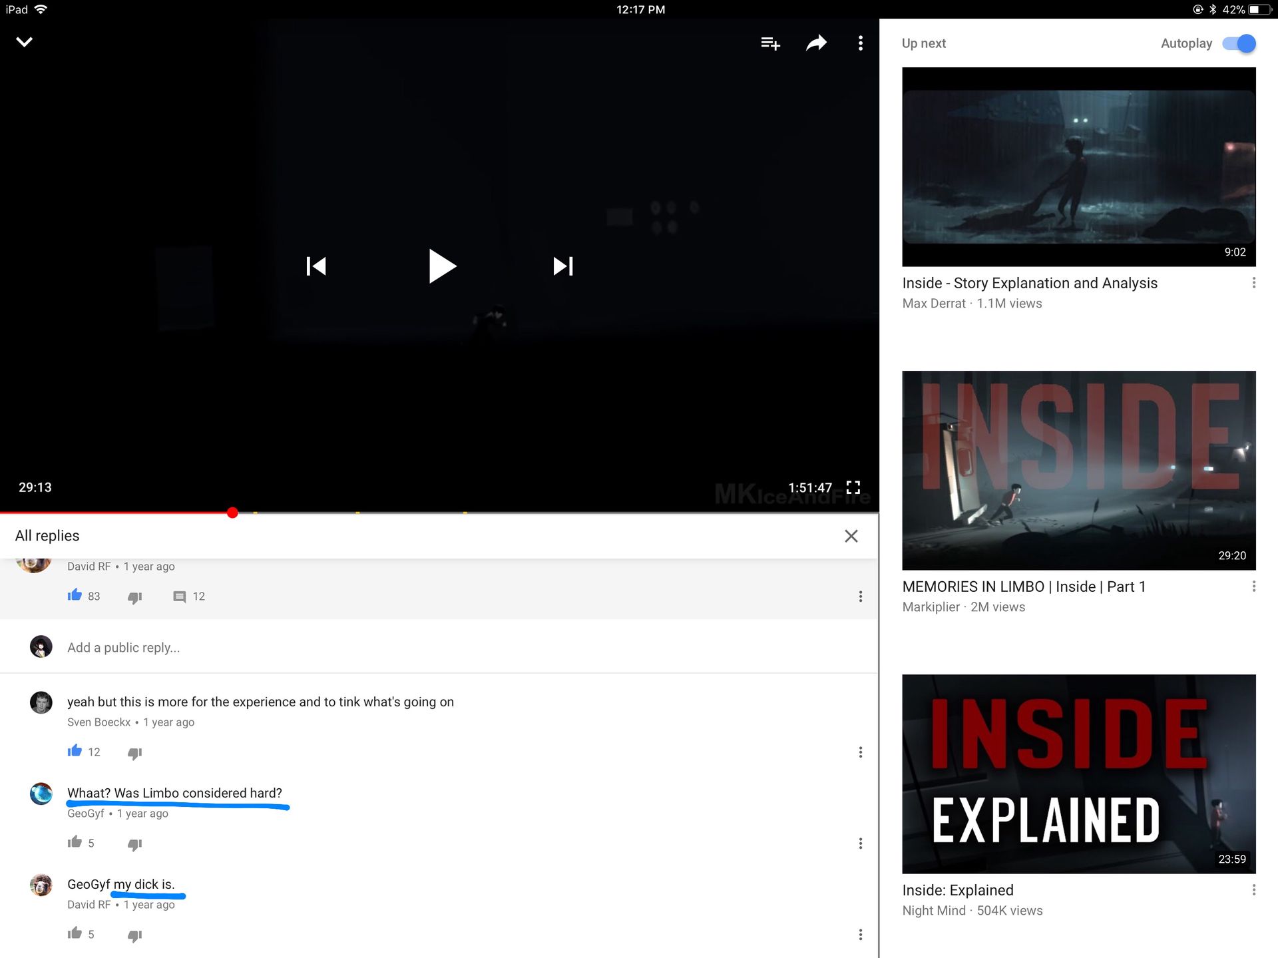Screen dimensions: 1278x958
Task: Dislike the David RF comment with 83 likes
Action: pyautogui.click(x=134, y=597)
